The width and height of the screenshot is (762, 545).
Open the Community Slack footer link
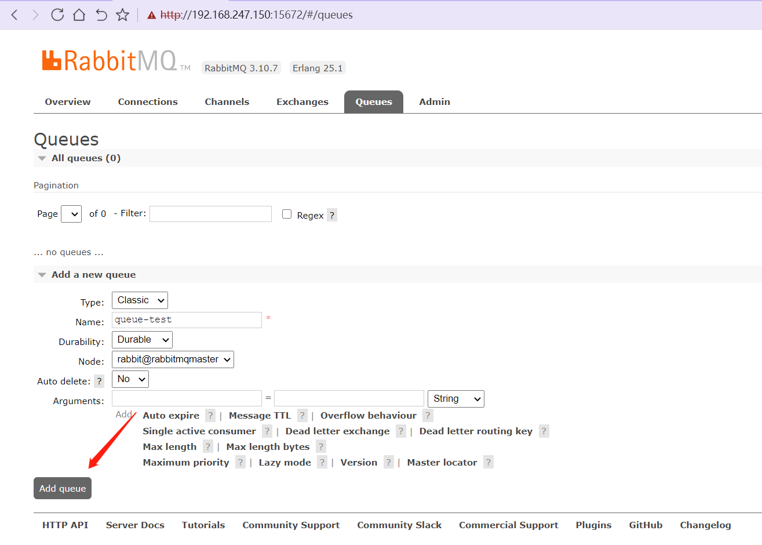pos(399,525)
